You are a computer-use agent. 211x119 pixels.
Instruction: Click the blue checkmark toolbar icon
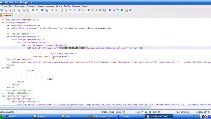click(x=130, y=10)
